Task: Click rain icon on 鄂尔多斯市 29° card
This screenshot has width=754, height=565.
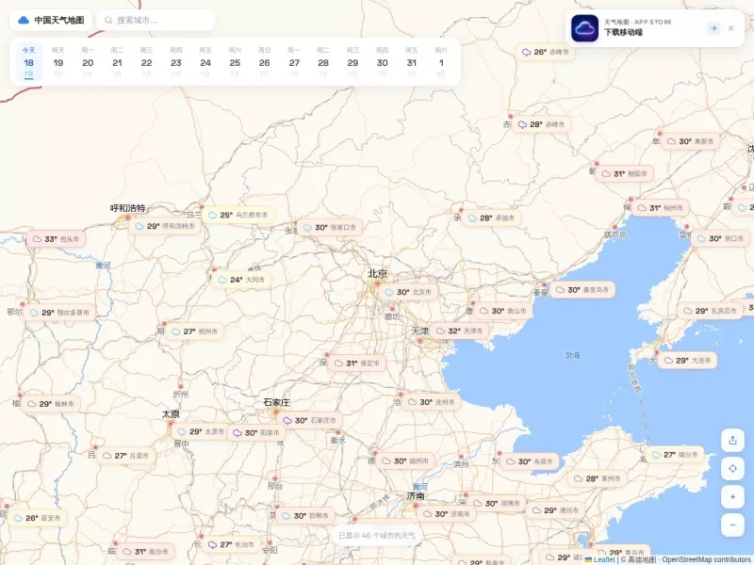Action: click(34, 313)
